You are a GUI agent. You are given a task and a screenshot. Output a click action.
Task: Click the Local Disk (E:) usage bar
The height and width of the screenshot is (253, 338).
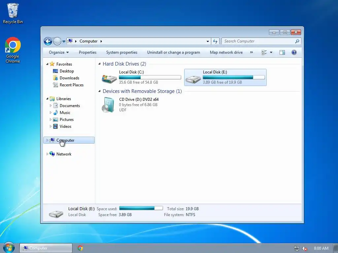234,77
